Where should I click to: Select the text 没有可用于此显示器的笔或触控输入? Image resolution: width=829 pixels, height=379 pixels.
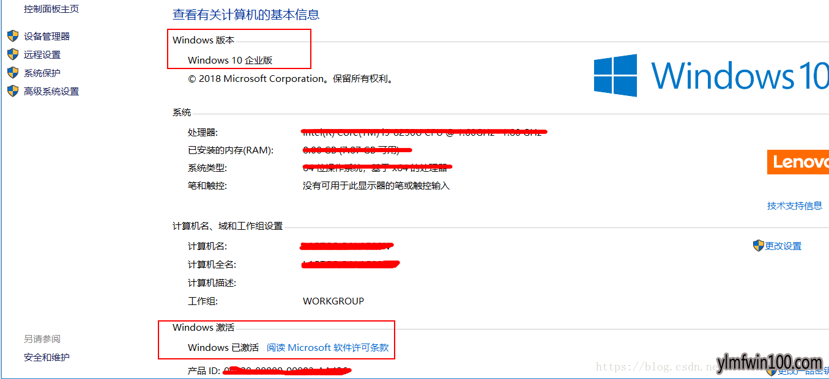tap(376, 185)
